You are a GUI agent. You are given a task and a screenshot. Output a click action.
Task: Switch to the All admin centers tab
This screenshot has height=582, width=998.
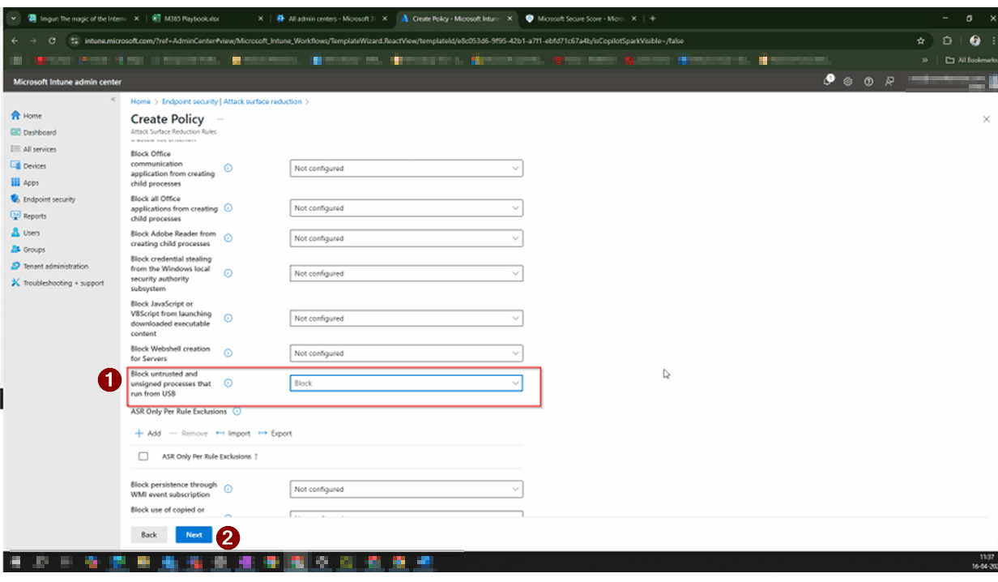pos(330,18)
